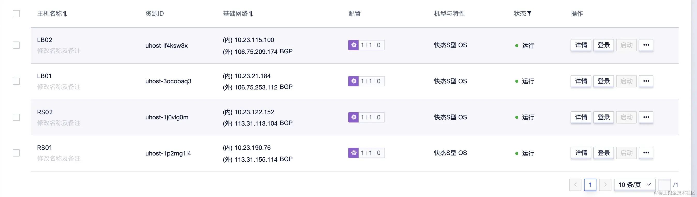
Task: Check the LB01 row checkbox
Action: [16, 81]
